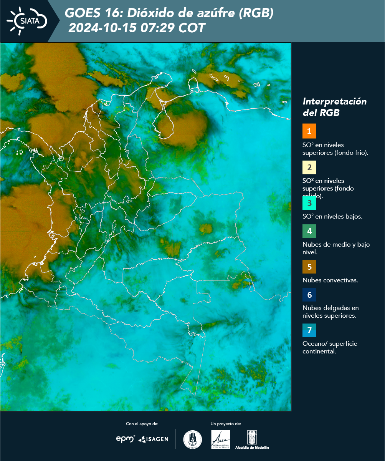Select the cyan legend swatch numbered 3
This screenshot has height=461, width=385.
[309, 203]
